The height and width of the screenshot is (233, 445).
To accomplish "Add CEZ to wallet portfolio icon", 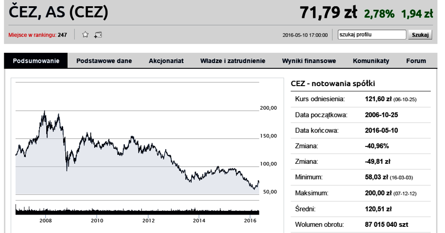I will [x=98, y=35].
